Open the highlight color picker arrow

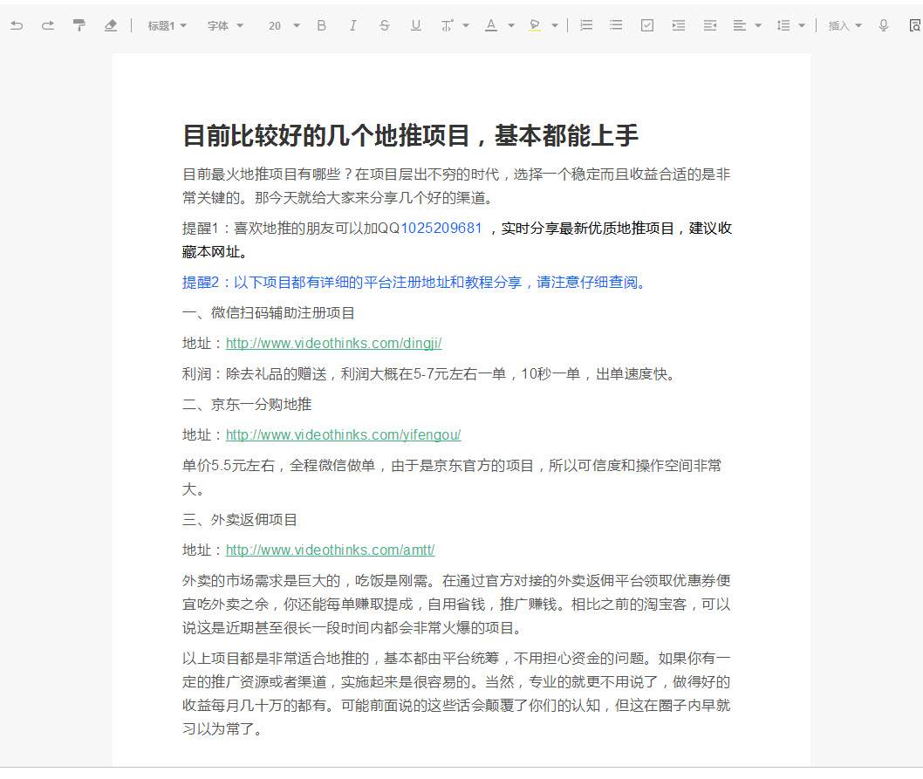(555, 26)
